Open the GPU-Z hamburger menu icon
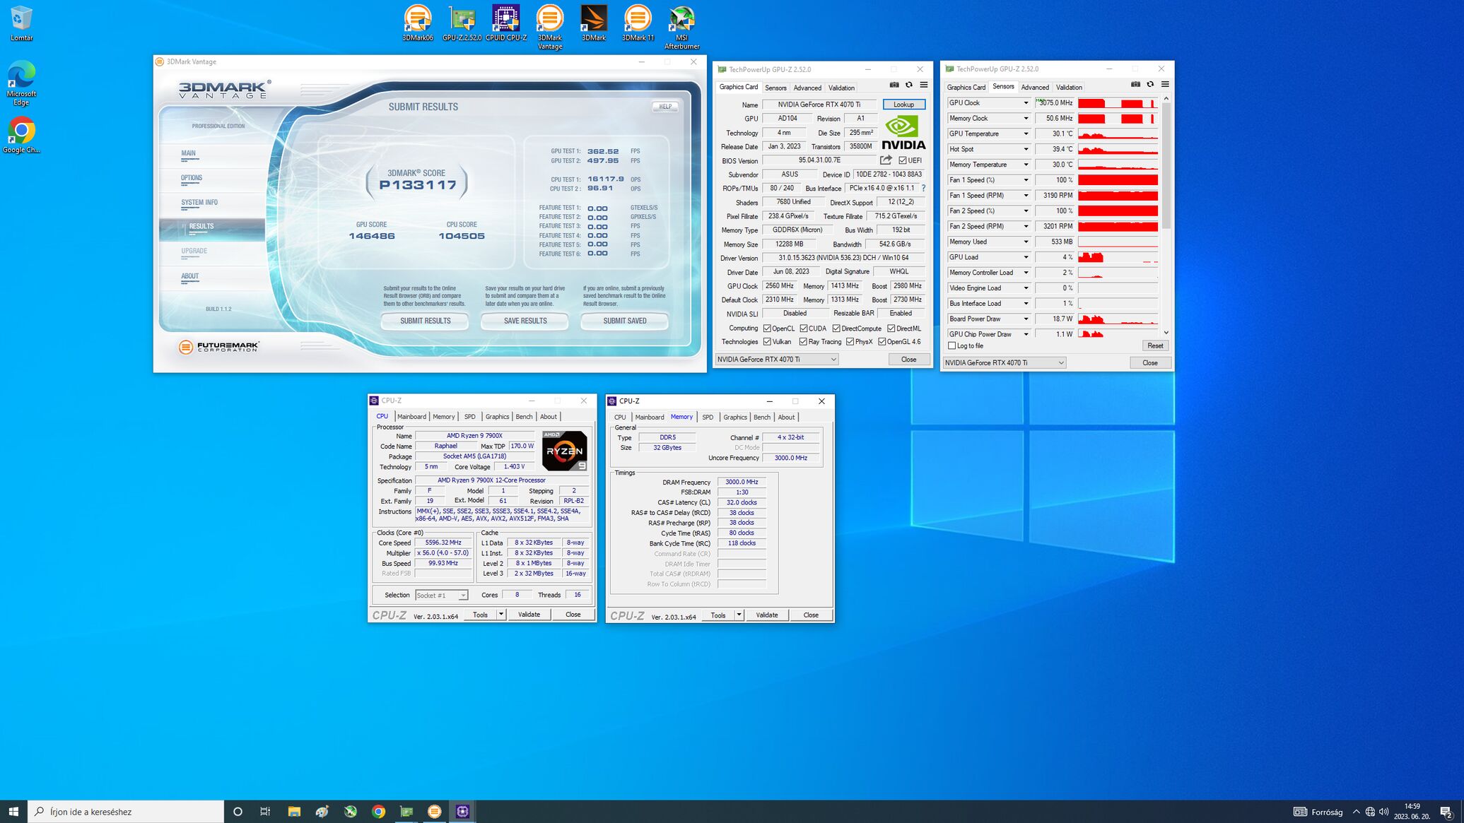The image size is (1464, 823). click(x=923, y=85)
